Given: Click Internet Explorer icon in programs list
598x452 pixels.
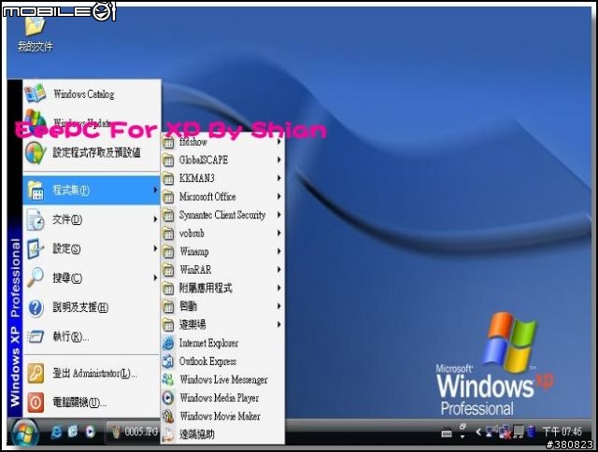Looking at the screenshot, I should pos(168,343).
